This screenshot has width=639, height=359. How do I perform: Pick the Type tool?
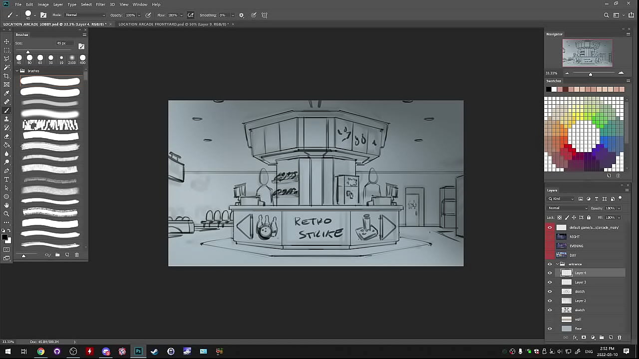point(6,179)
